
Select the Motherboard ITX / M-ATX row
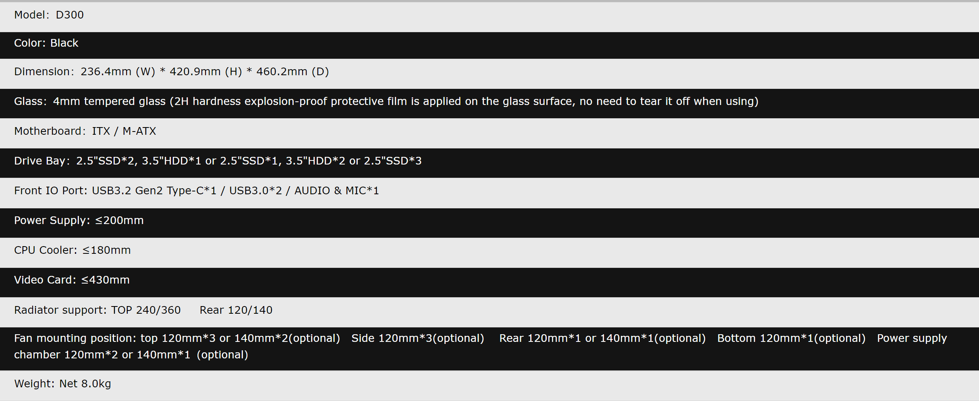(x=85, y=132)
